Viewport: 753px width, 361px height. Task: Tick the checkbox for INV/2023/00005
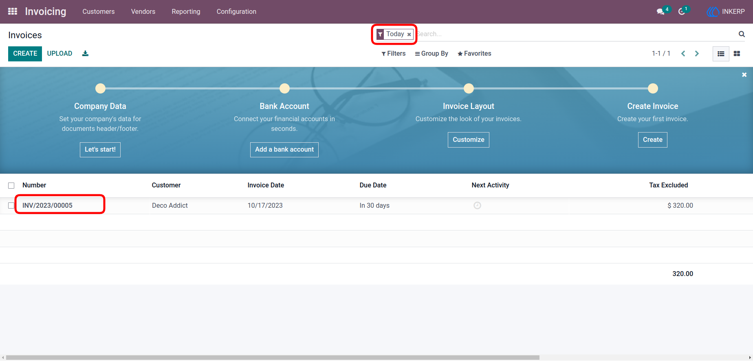11,206
